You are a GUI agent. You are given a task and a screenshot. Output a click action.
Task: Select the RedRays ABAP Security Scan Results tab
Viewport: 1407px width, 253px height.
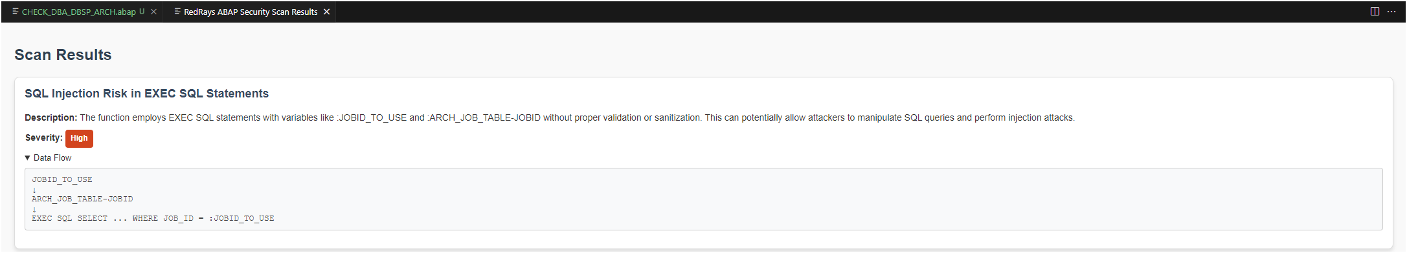[251, 12]
